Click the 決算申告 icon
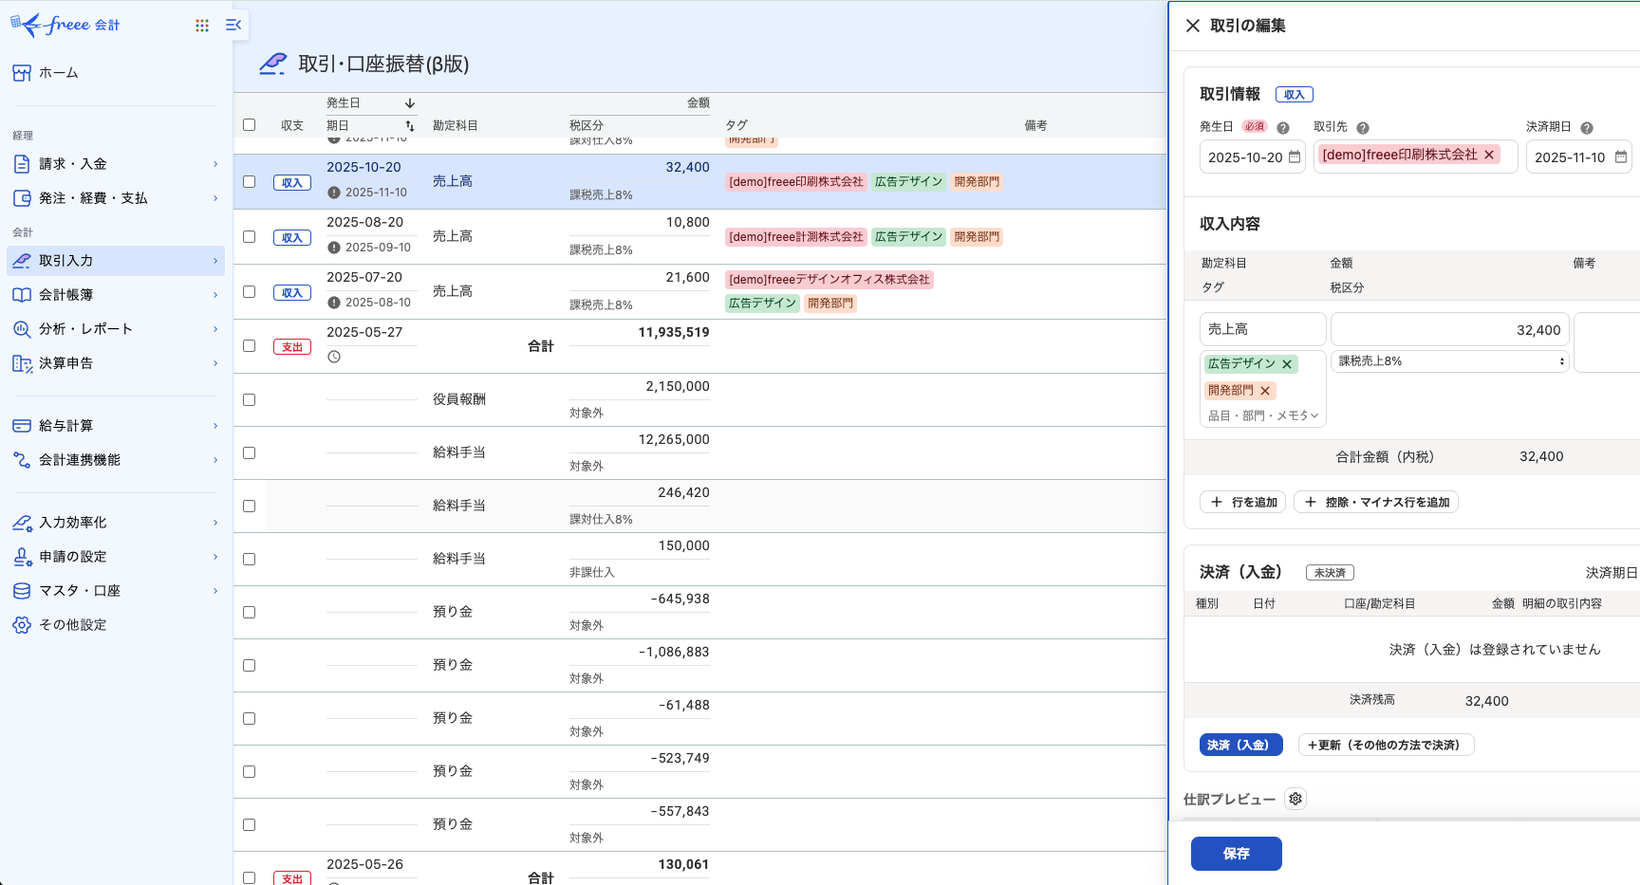The width and height of the screenshot is (1640, 885). pos(22,363)
